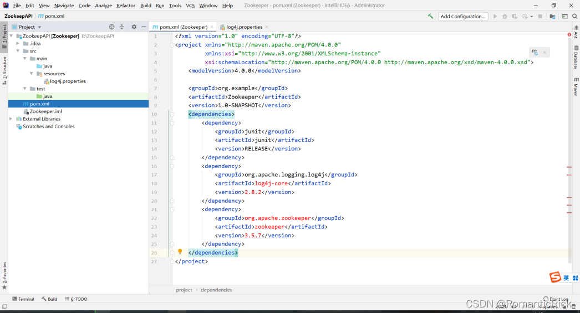The height and width of the screenshot is (313, 580).
Task: Click the Stop square icon in toolbar
Action: point(540,16)
